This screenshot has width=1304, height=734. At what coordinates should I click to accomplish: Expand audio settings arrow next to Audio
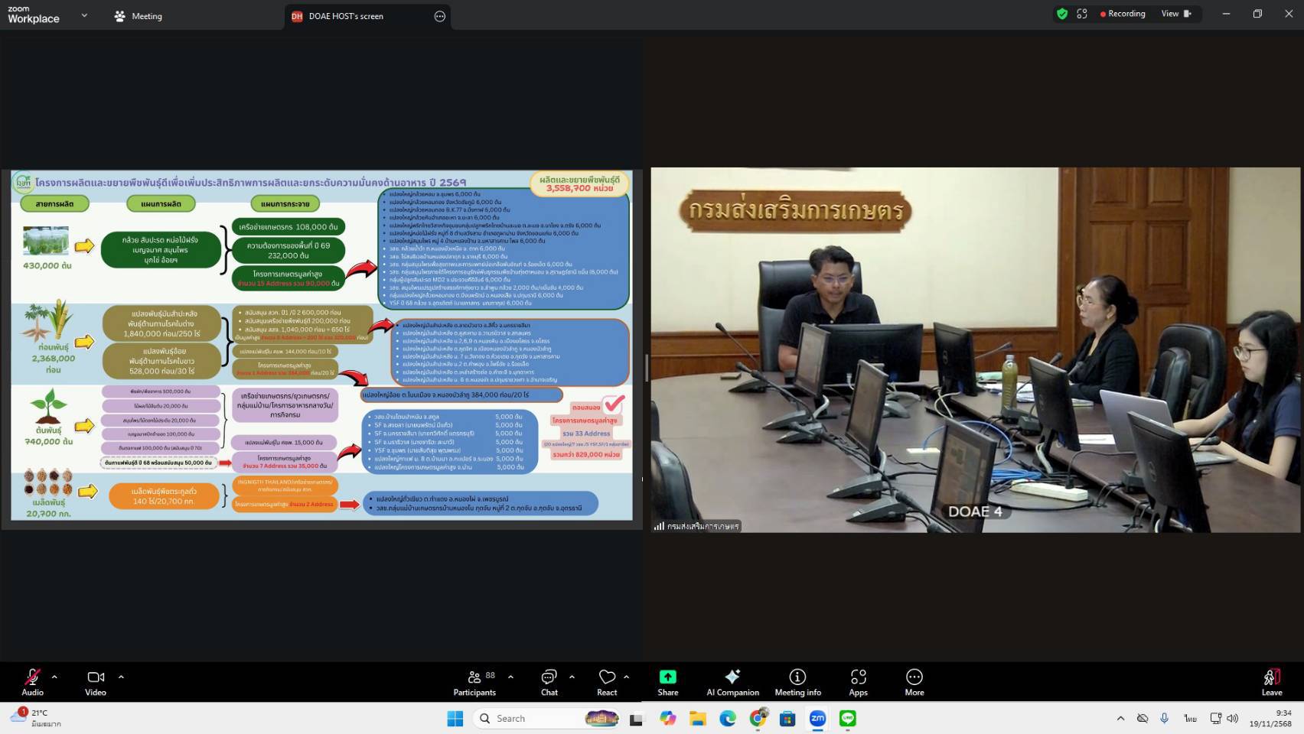click(x=54, y=677)
